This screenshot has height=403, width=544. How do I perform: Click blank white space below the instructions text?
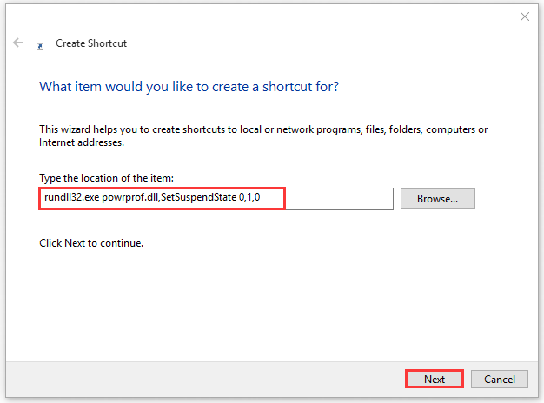pyautogui.click(x=261, y=304)
